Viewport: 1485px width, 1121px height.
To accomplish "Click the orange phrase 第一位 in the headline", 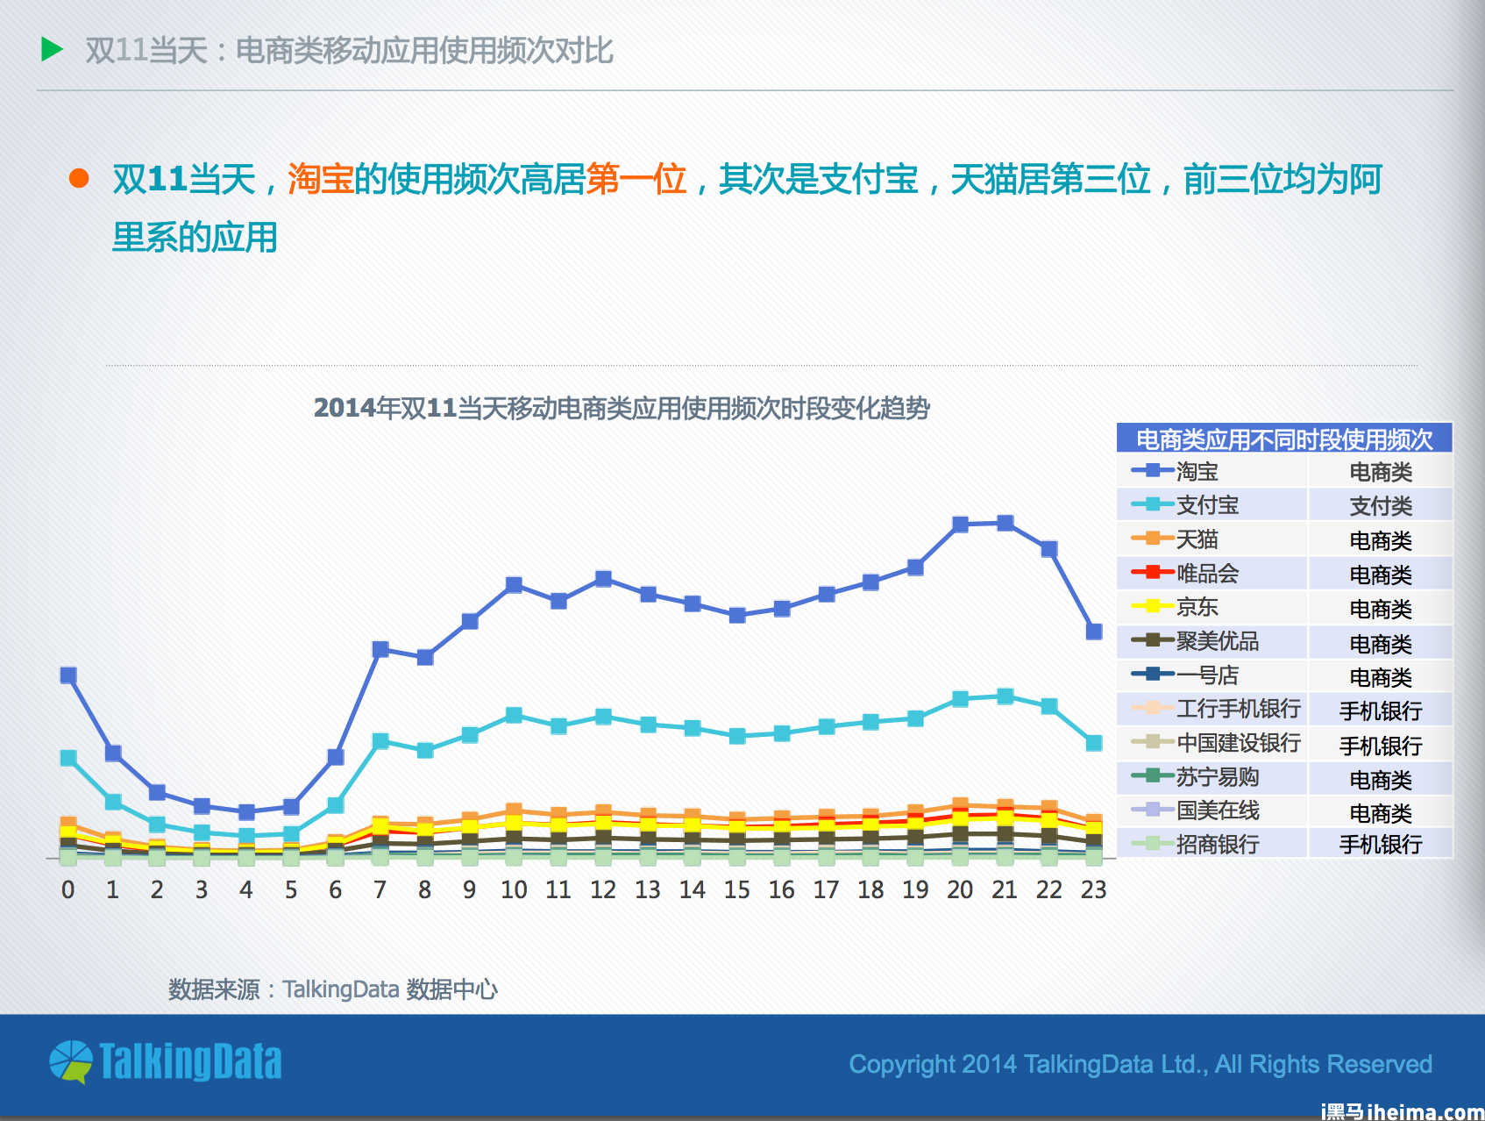I will (636, 179).
